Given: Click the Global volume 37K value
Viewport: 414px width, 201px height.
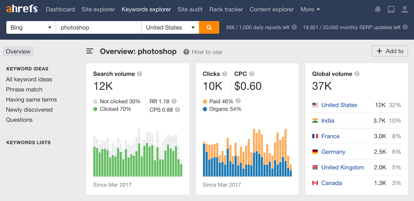Looking at the screenshot, I should (322, 86).
